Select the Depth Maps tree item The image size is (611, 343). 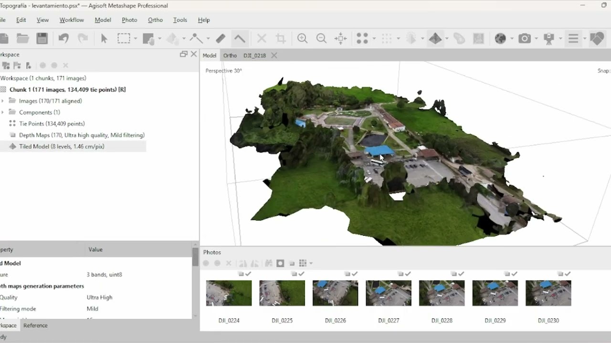(82, 135)
